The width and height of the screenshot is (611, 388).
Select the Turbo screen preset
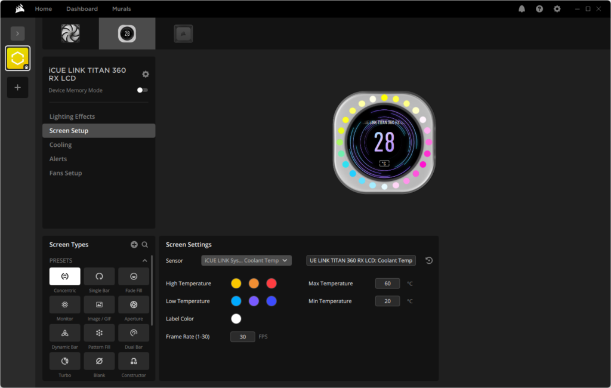(64, 361)
